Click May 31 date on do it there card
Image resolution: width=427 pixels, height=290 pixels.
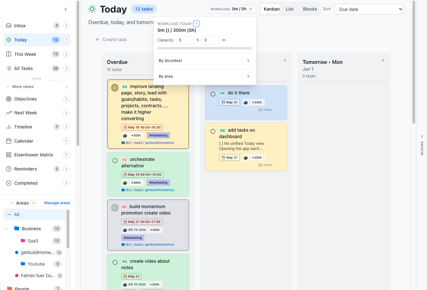(230, 102)
